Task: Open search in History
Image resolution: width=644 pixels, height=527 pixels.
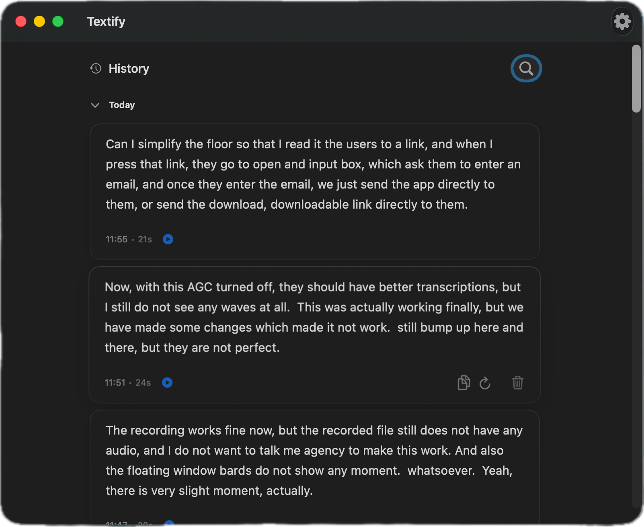Action: click(x=526, y=68)
